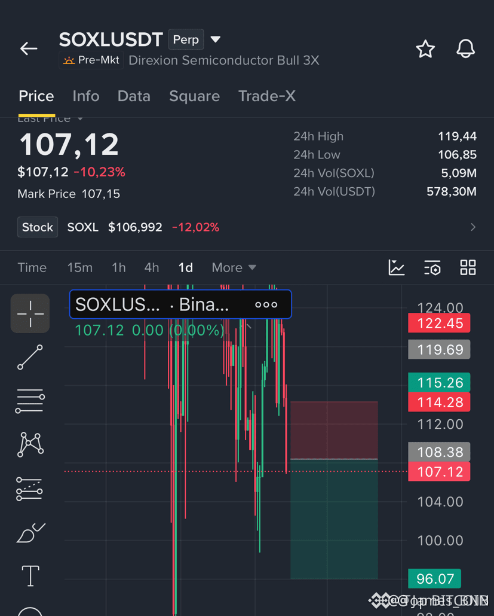Select the trend line drawing tool
494x616 pixels.
click(30, 357)
